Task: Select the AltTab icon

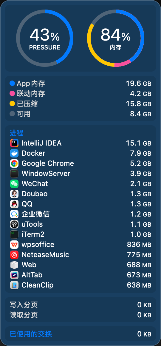Action: tap(14, 275)
